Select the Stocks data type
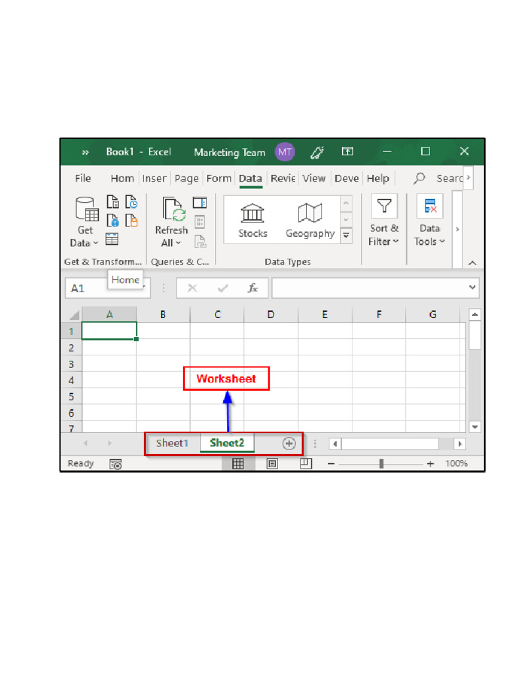This screenshot has height=674, width=505. pos(252,220)
